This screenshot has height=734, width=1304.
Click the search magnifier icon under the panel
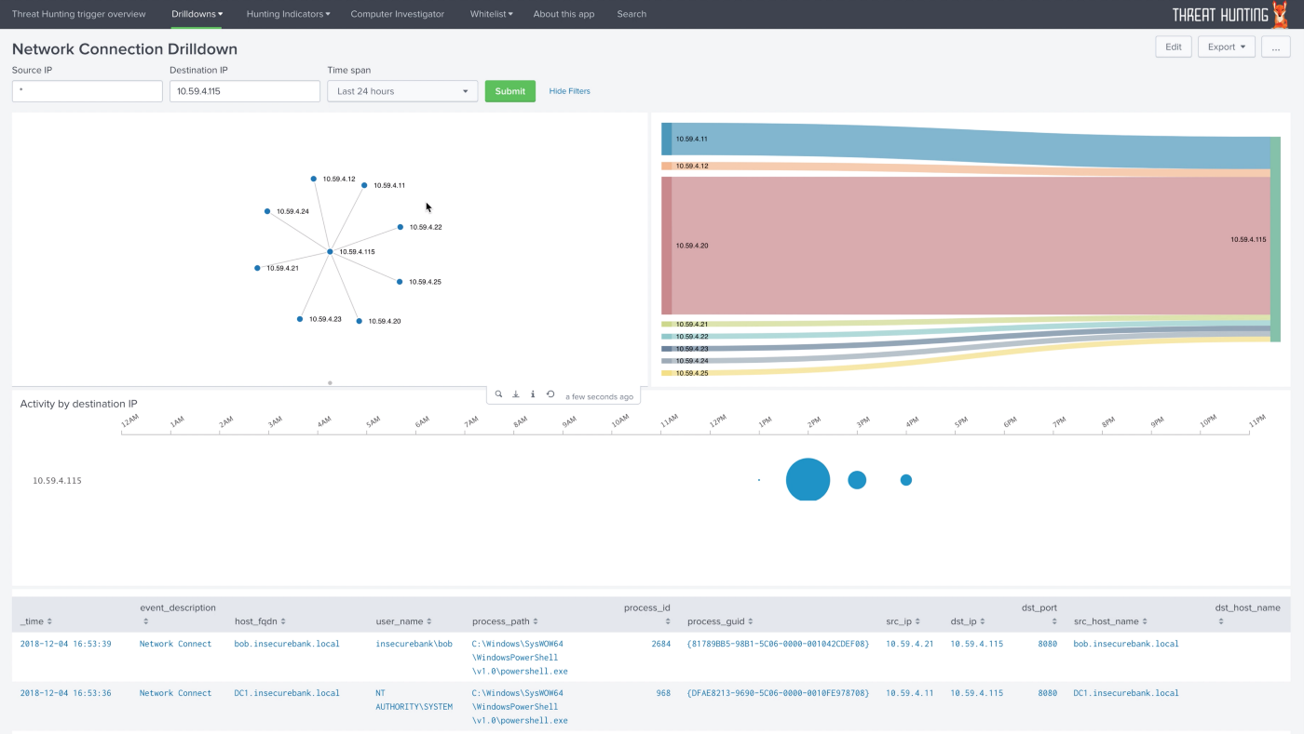[x=498, y=394]
